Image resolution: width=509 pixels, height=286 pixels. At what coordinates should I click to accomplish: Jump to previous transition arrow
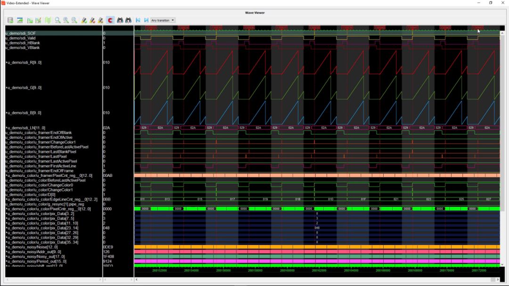(x=138, y=20)
